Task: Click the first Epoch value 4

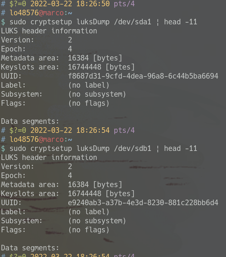Action: (70, 49)
